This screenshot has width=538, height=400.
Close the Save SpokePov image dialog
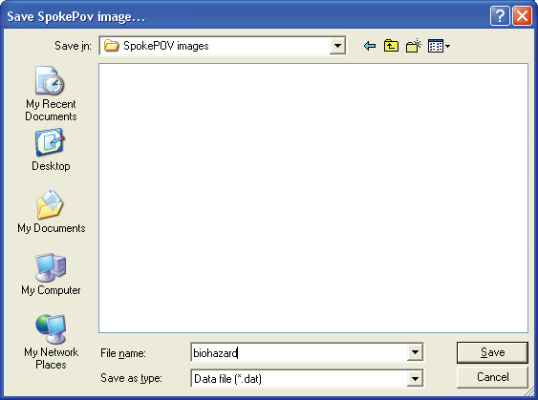tap(522, 16)
